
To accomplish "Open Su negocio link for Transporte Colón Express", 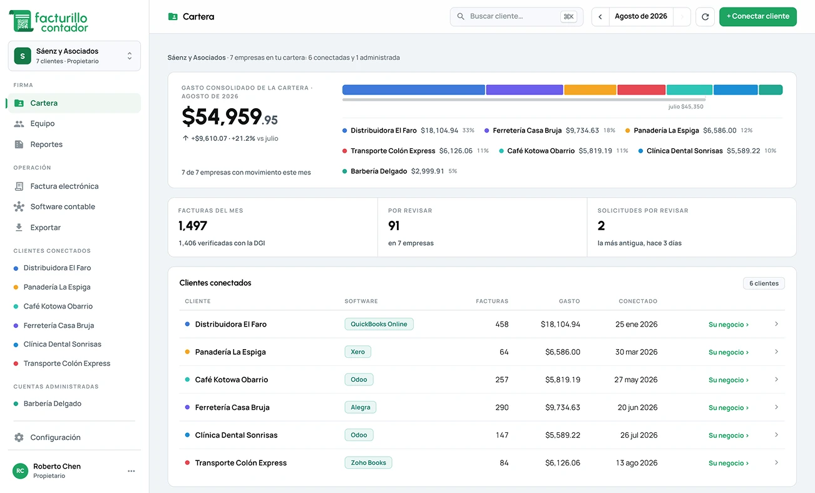I will [x=729, y=464].
